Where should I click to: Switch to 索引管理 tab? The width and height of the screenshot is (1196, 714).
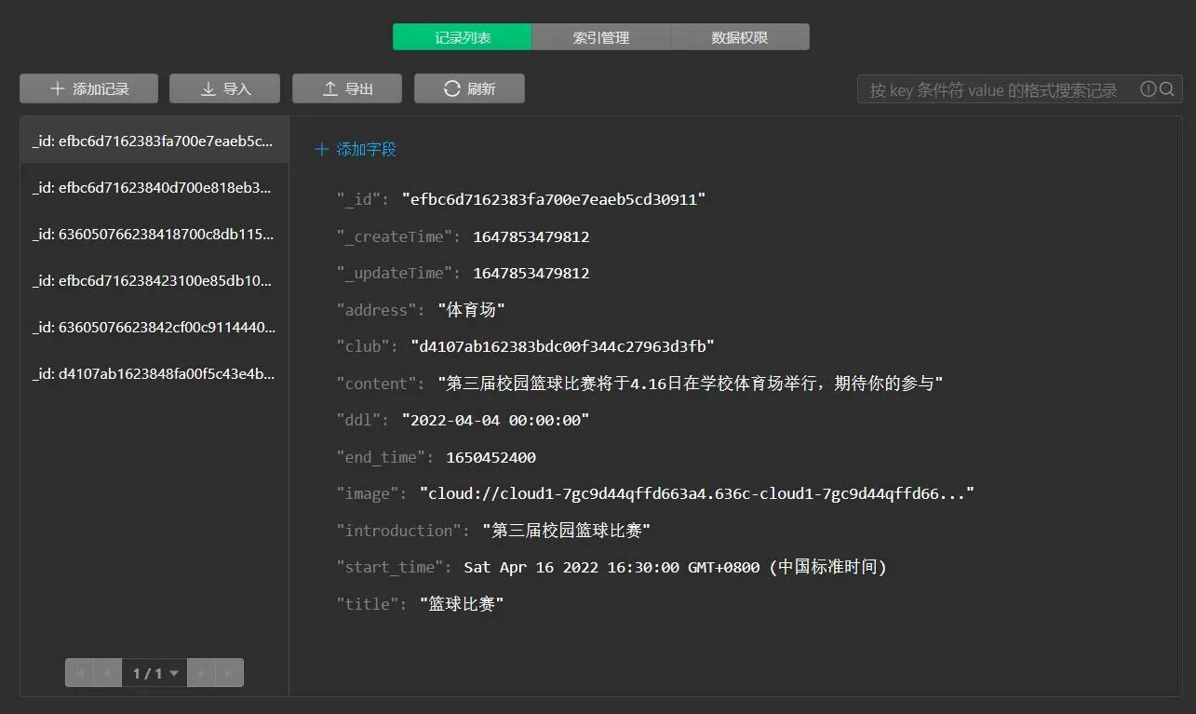601,37
